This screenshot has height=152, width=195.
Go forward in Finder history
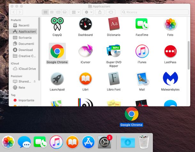20,12
